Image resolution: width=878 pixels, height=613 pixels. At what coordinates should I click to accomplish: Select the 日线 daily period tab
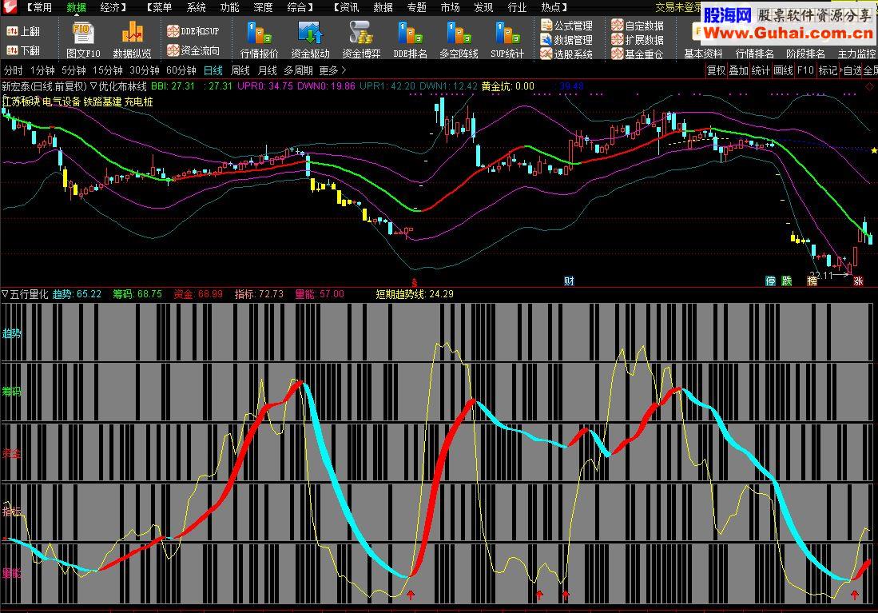tap(213, 70)
